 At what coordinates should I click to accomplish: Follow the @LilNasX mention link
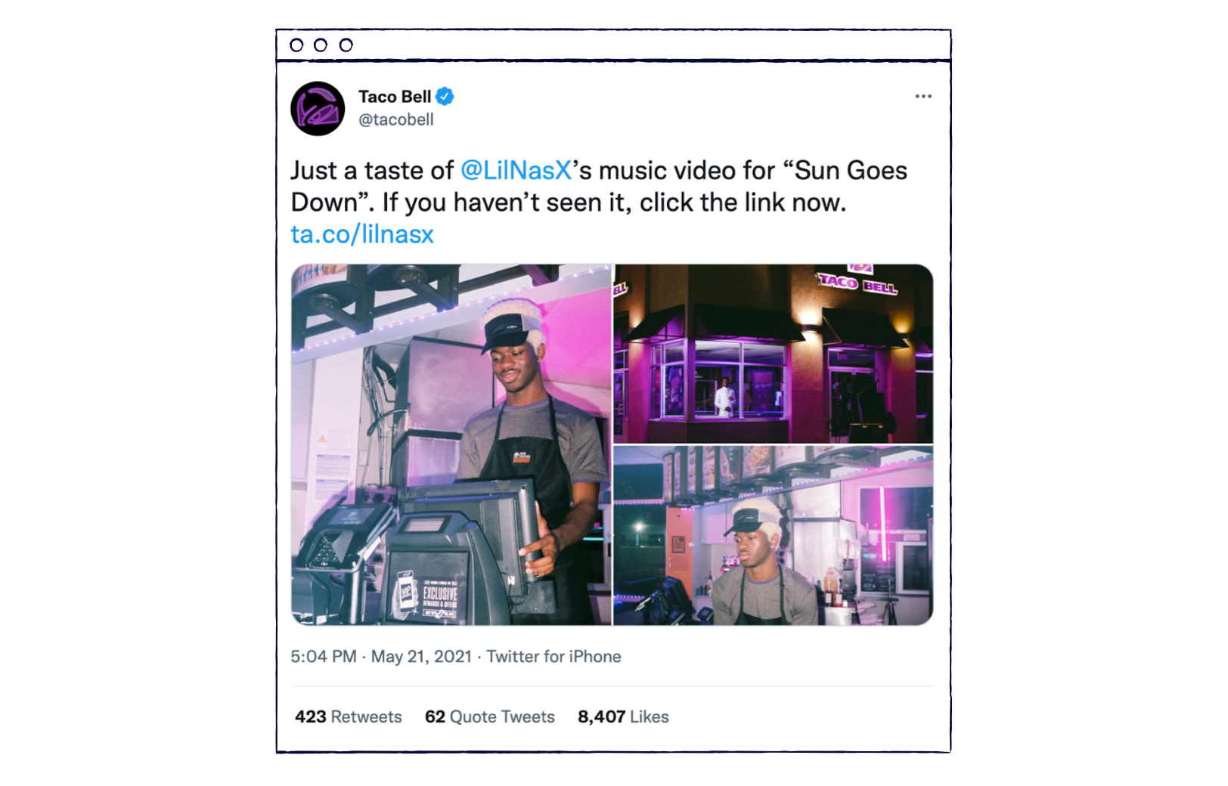tap(516, 171)
